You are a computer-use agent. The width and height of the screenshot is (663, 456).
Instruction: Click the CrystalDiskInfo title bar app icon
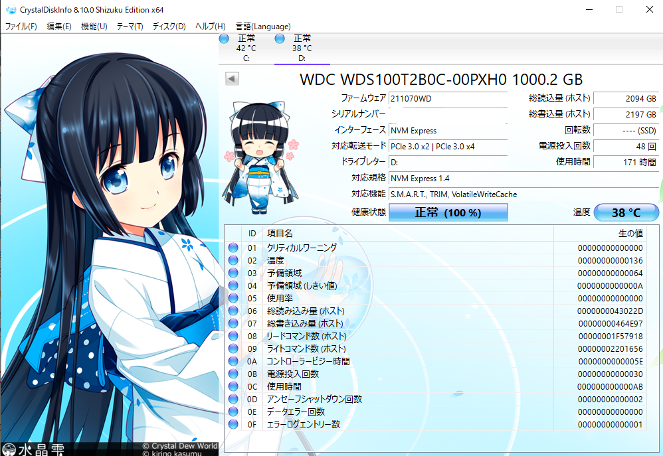(x=11, y=9)
